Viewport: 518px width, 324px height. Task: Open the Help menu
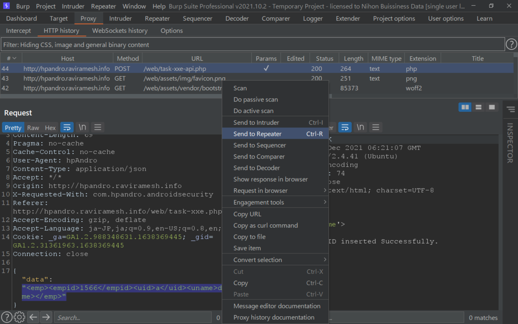pos(159,6)
